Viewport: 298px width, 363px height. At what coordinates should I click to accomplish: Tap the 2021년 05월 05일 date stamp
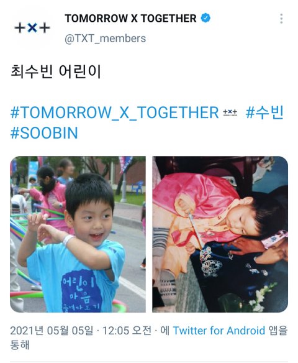[x=52, y=330]
